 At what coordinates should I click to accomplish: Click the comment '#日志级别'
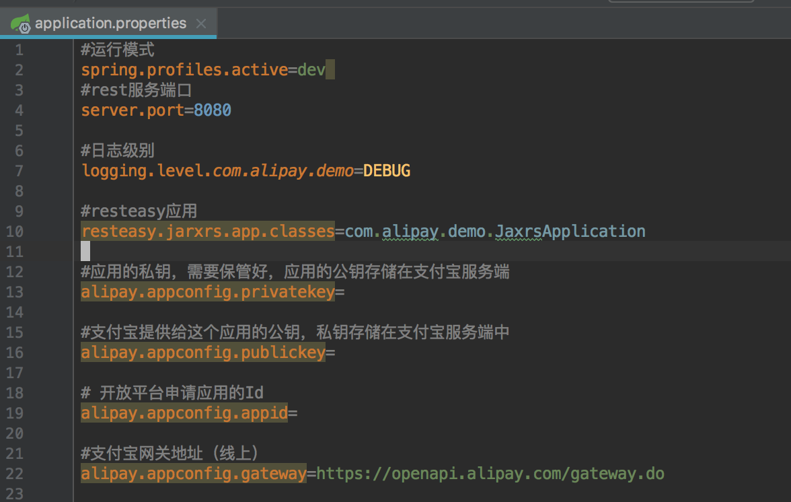118,150
